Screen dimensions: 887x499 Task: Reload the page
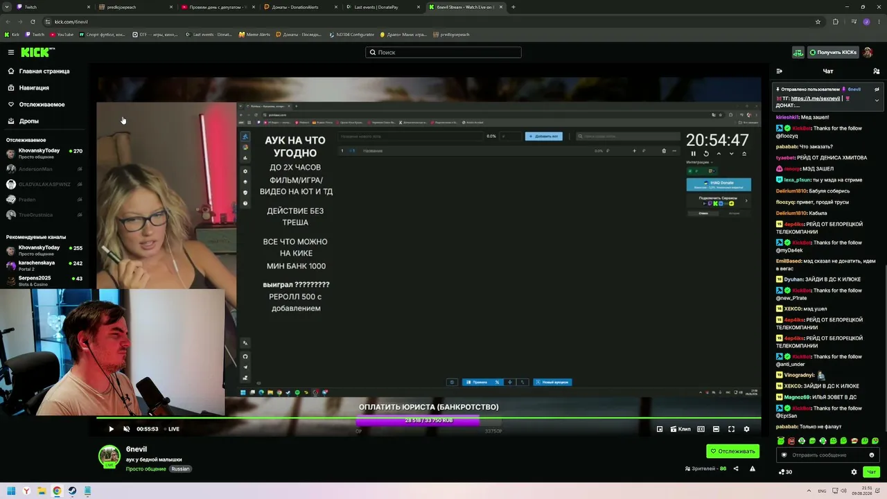(x=33, y=21)
